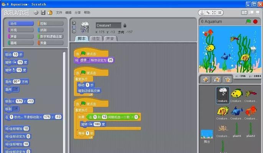Image resolution: width=263 pixels, height=153 pixels.
Task: Select the grow sprite tool
Action: pos(214,13)
